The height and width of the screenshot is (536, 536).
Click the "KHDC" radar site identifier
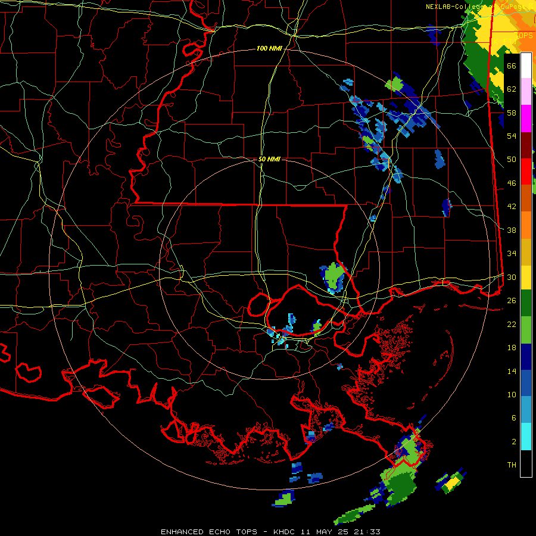coord(285,532)
